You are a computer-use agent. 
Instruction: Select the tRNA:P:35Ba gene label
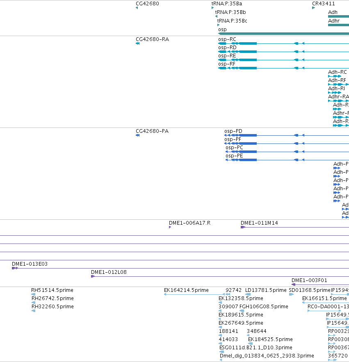coord(227,4)
